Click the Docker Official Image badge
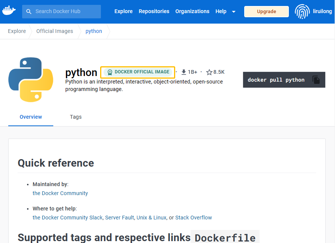335x243 pixels. [138, 72]
